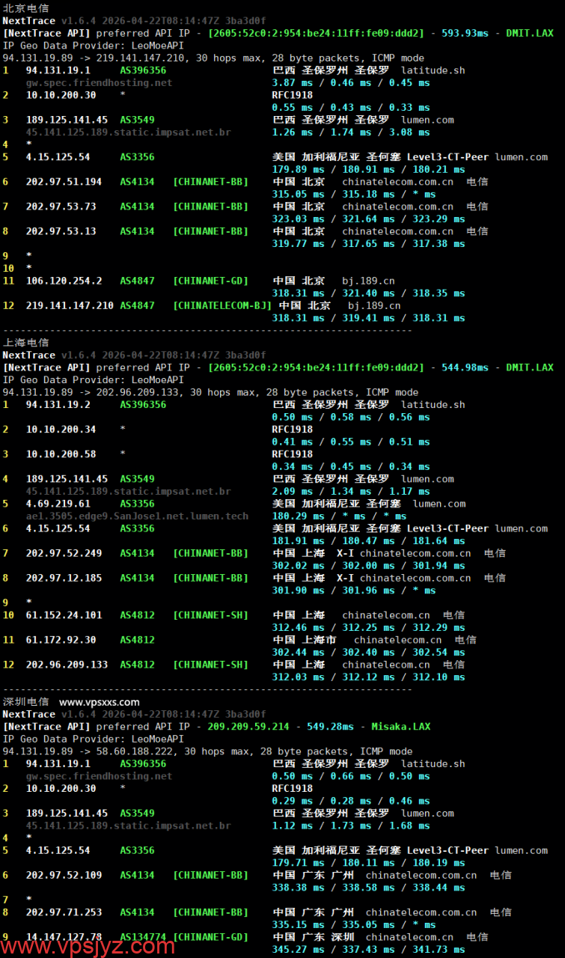Select the Misaka.LAX API node name
Screen dimensions: 565x958
point(400,727)
